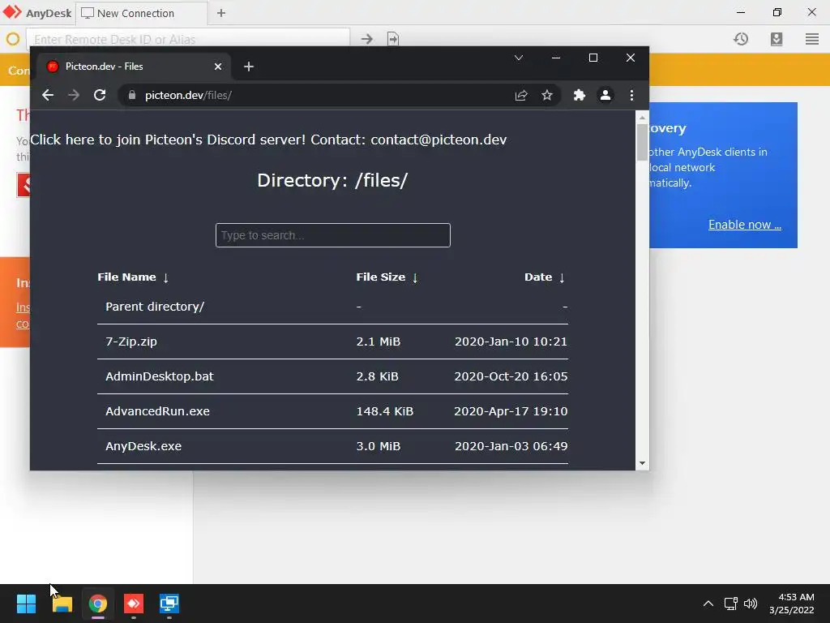This screenshot has height=623, width=830.
Task: Click the 2020-Jan-03 06:49 date cell
Action: [x=511, y=447]
